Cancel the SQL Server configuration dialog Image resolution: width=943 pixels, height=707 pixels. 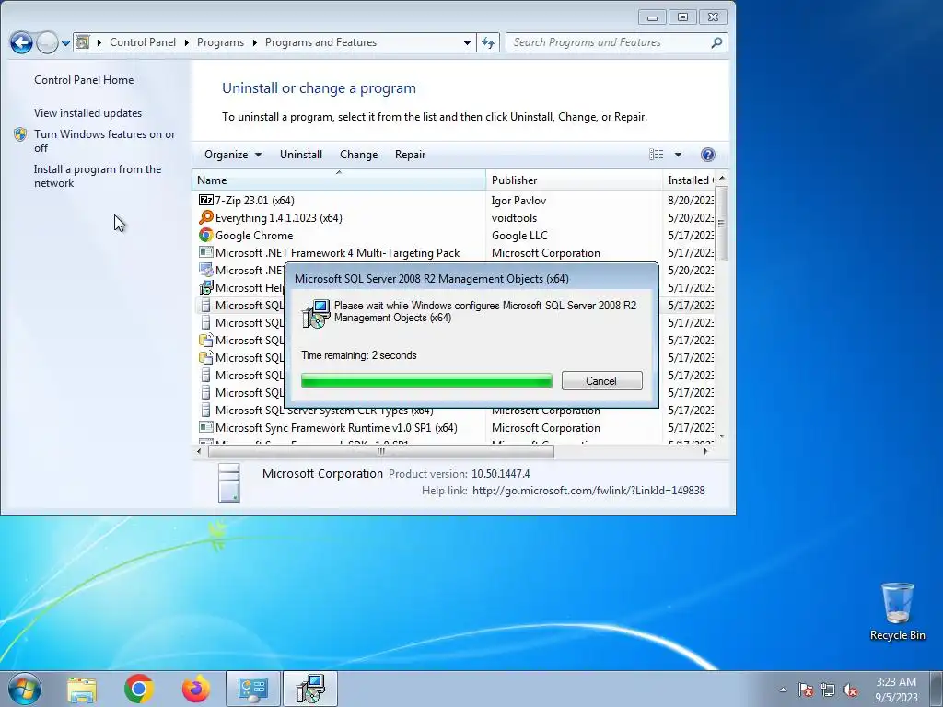[601, 380]
